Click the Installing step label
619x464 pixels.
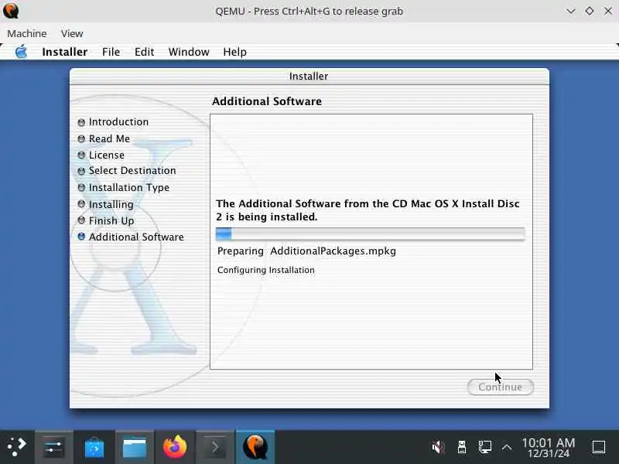111,204
